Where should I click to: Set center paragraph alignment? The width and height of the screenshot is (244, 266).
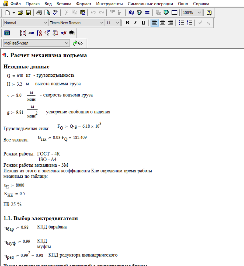pyautogui.click(x=163, y=23)
